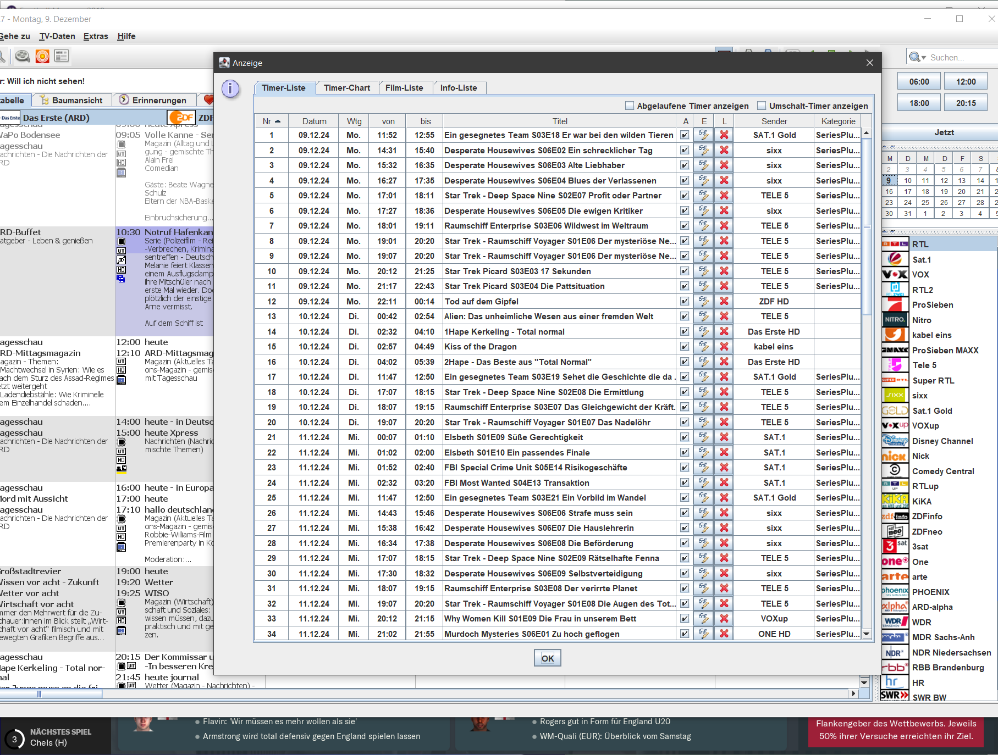Click the timer list scroll down arrow
The width and height of the screenshot is (998, 755).
[867, 634]
